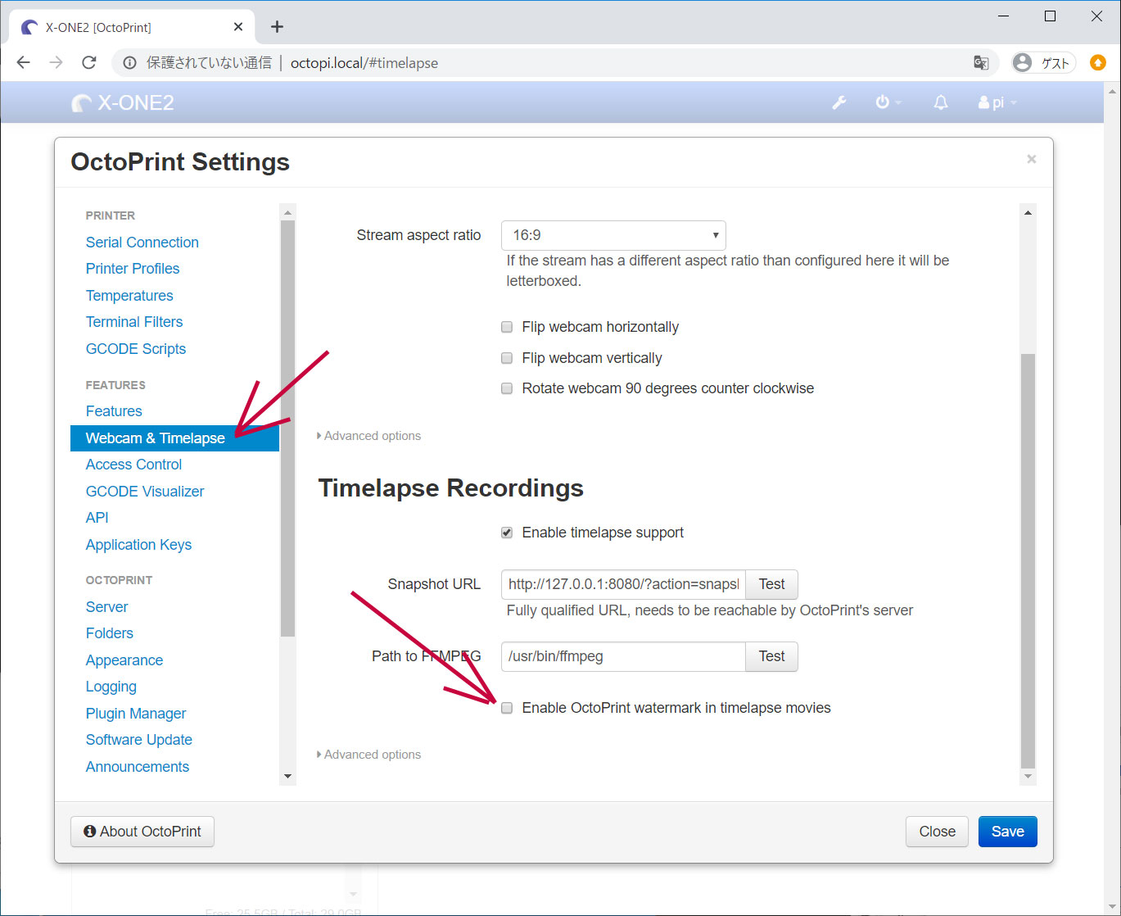Open Printer Profiles settings

pos(132,269)
